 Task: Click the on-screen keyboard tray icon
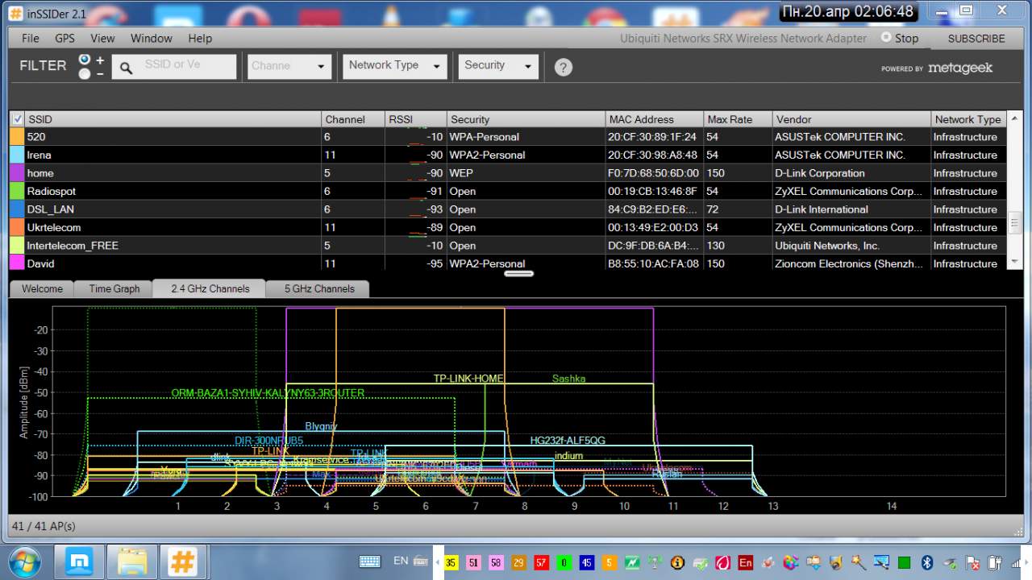pyautogui.click(x=370, y=561)
